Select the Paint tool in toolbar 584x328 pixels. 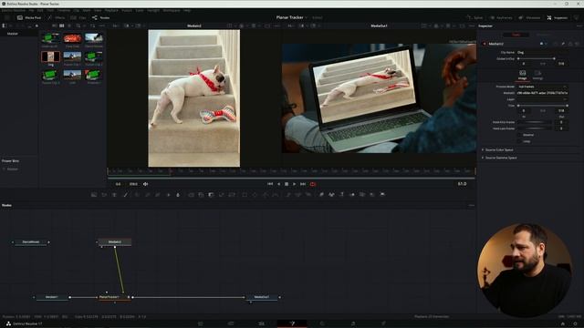[x=126, y=194]
